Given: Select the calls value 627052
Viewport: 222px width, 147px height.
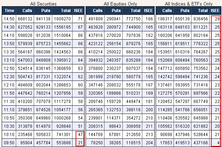Looking at the screenshot, I should (25, 27).
